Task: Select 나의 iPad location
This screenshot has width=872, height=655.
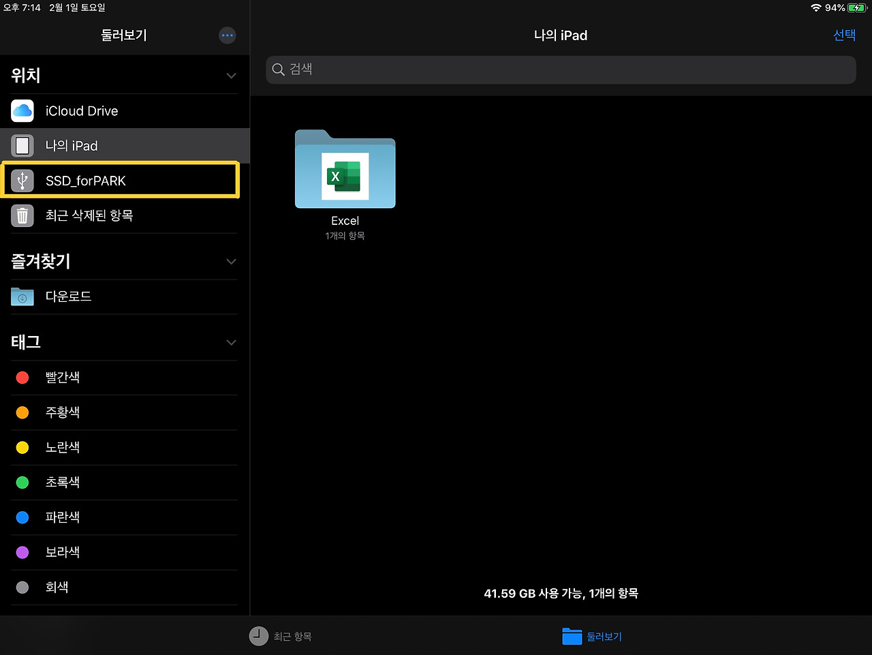Action: tap(124, 146)
